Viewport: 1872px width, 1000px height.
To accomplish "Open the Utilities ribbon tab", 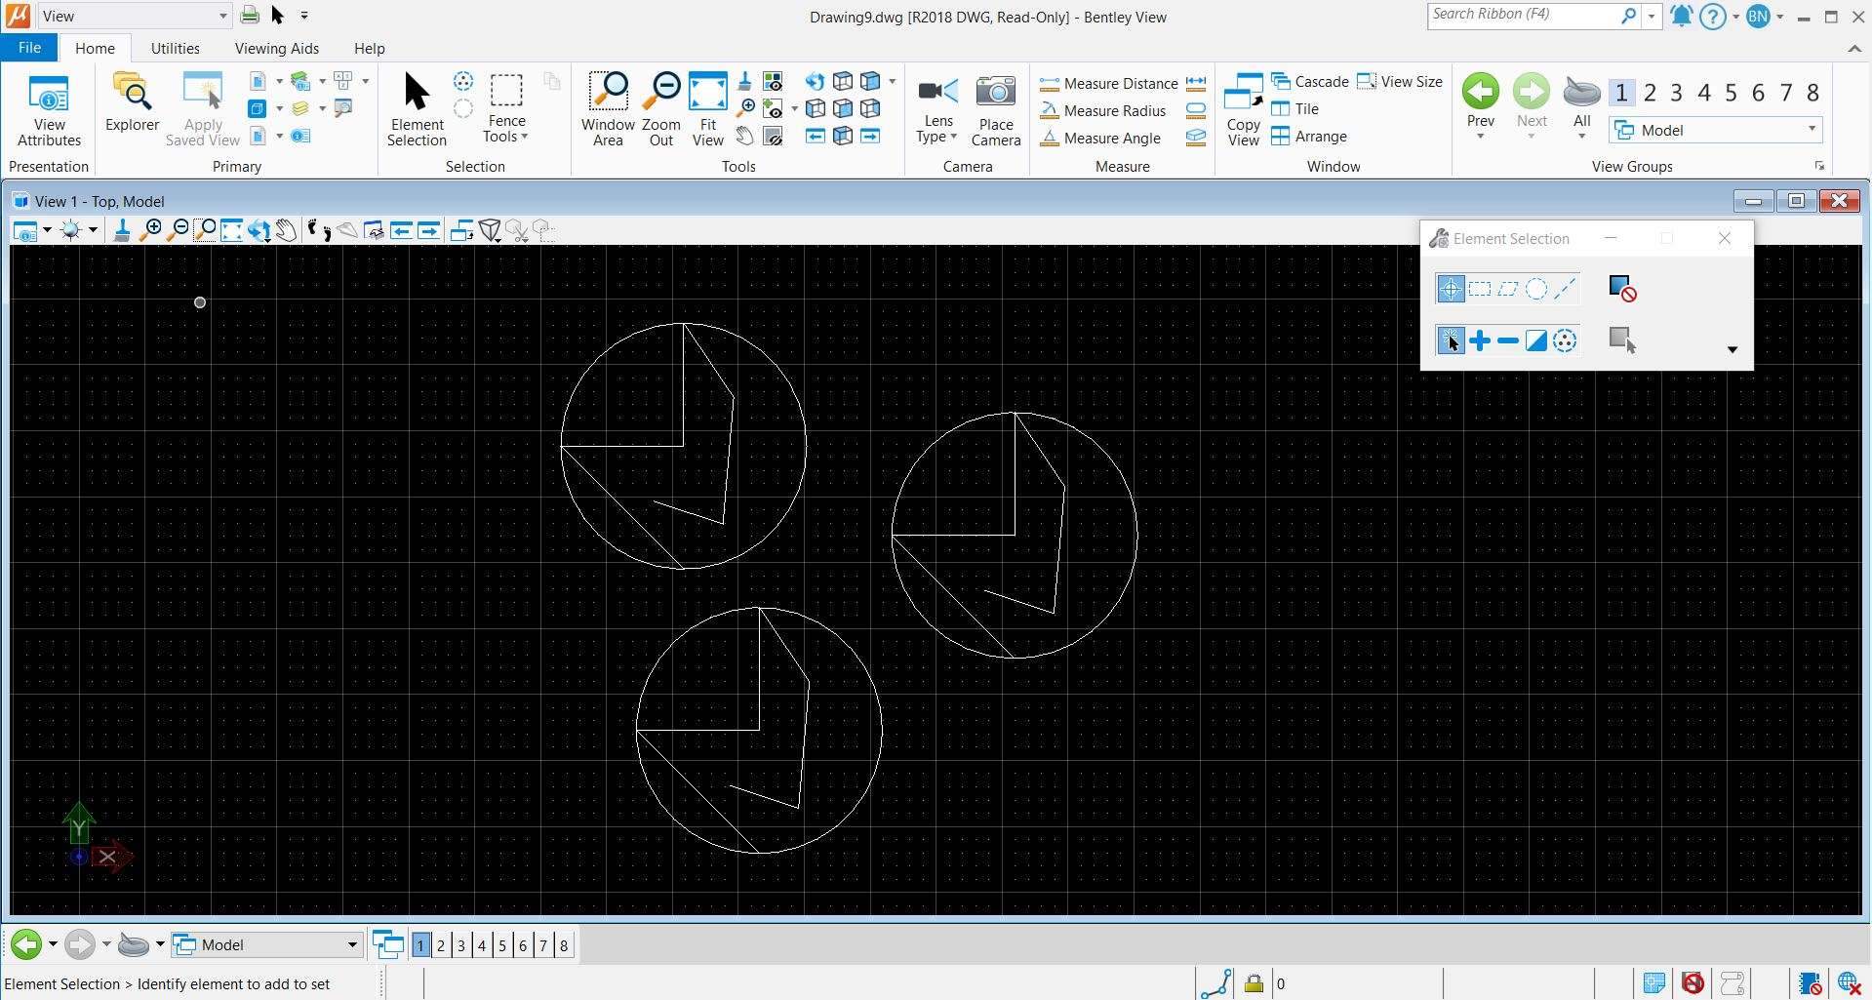I will tap(175, 48).
